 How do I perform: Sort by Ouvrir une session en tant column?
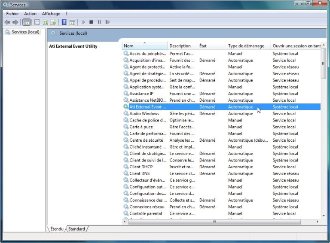pyautogui.click(x=296, y=46)
